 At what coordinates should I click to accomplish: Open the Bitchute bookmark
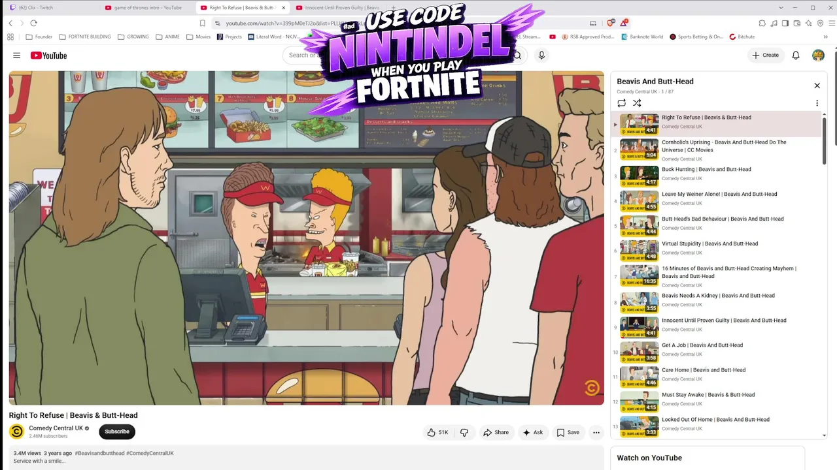[742, 37]
